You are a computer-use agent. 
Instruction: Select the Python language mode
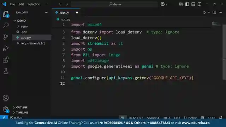click(193, 117)
